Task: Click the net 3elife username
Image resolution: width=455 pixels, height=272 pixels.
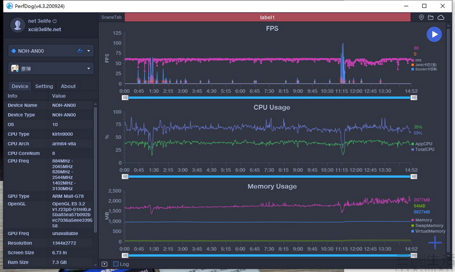Action: [x=39, y=21]
